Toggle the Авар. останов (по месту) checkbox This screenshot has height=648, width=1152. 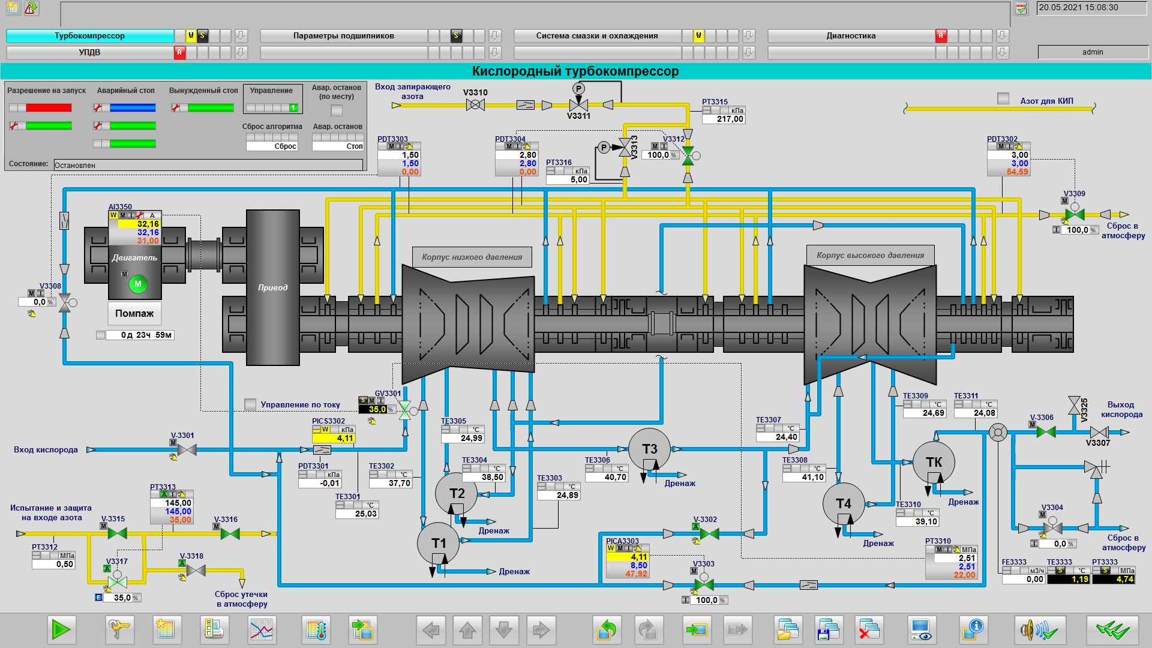(x=337, y=110)
